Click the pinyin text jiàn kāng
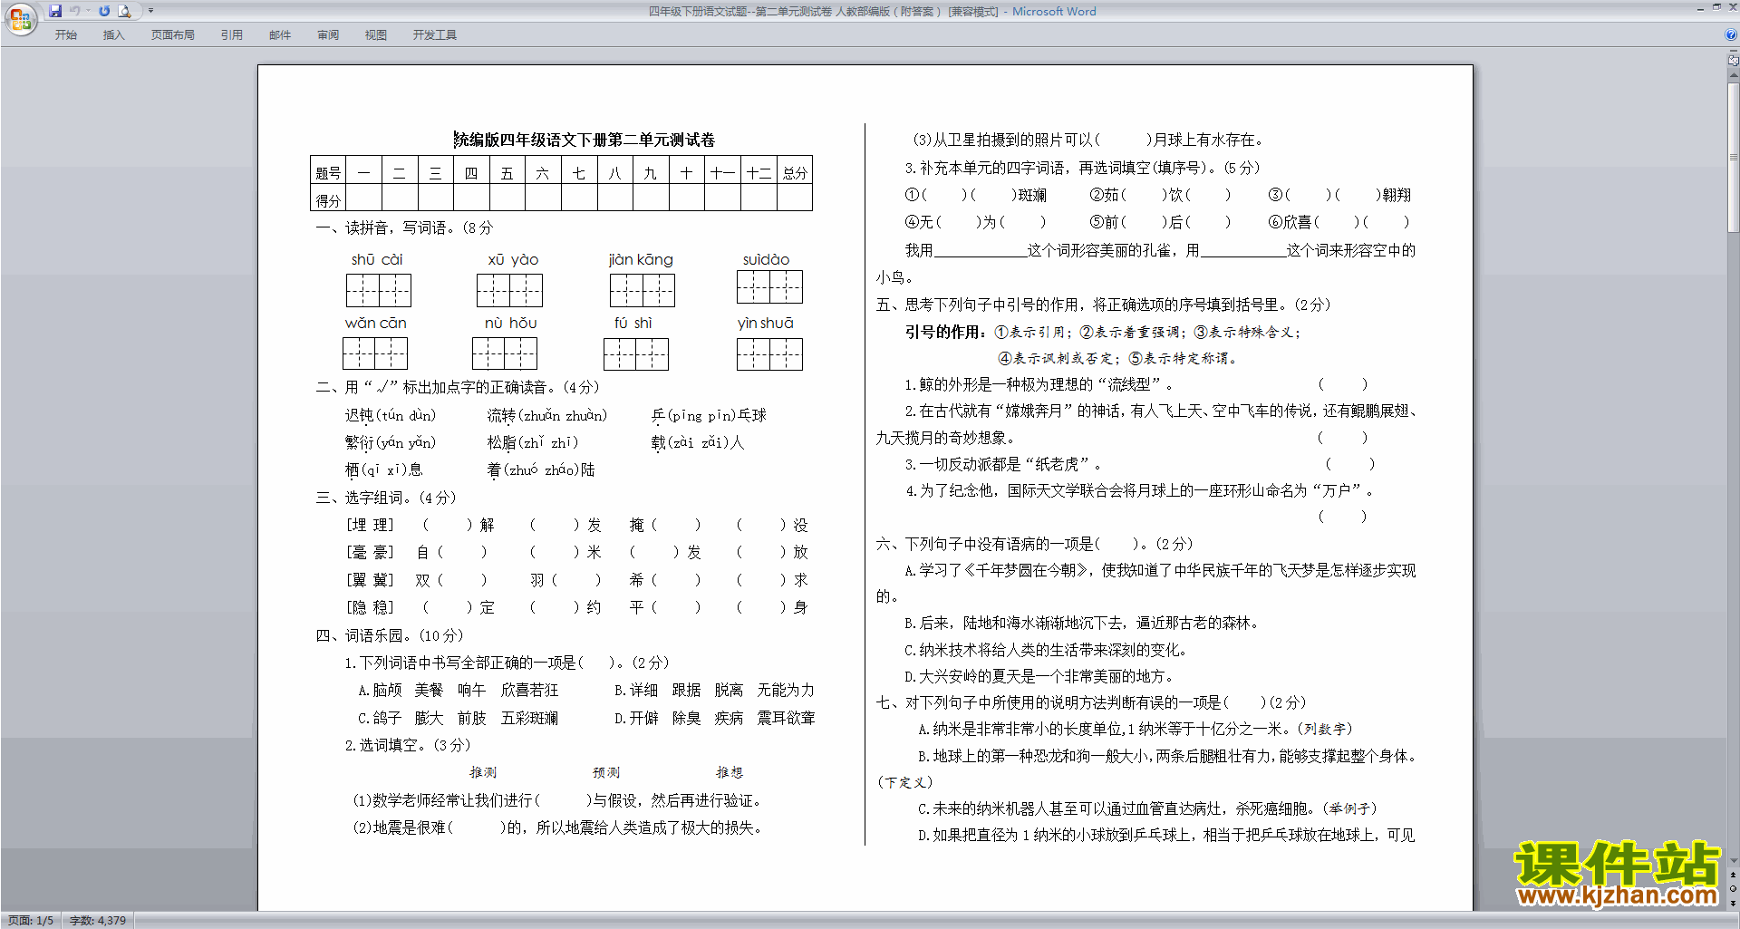 [641, 260]
